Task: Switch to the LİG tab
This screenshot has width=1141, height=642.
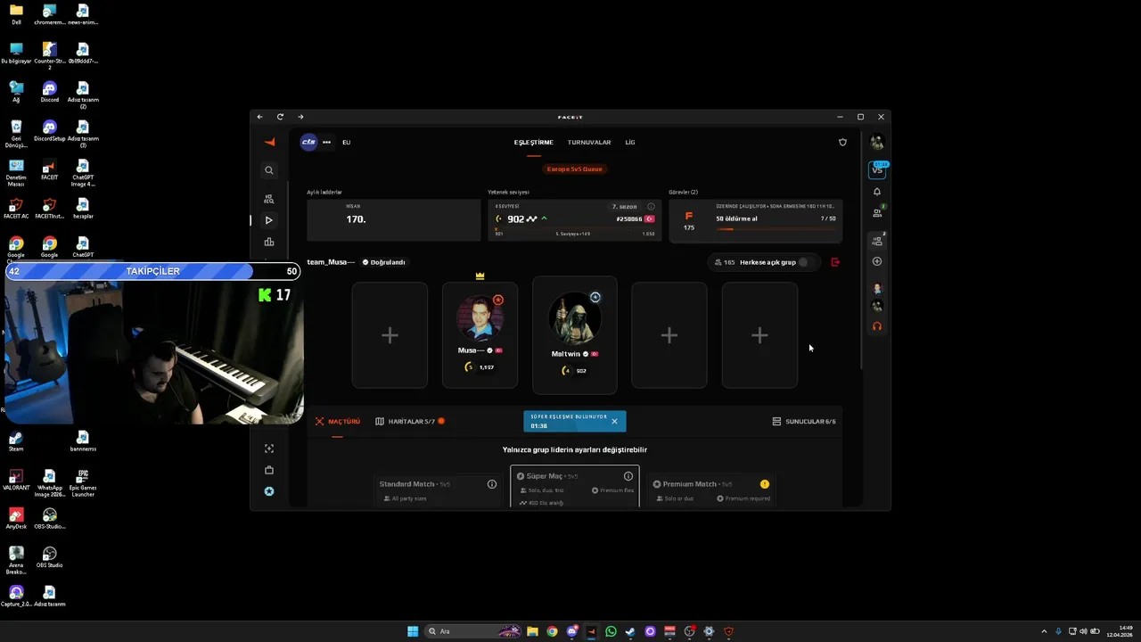Action: pyautogui.click(x=630, y=142)
